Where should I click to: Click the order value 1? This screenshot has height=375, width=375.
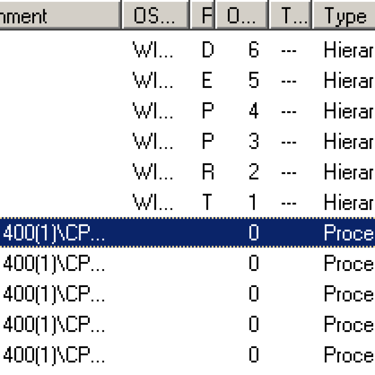253,202
